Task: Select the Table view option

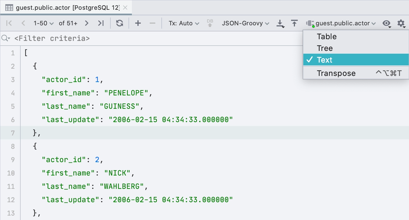Action: tap(356, 36)
